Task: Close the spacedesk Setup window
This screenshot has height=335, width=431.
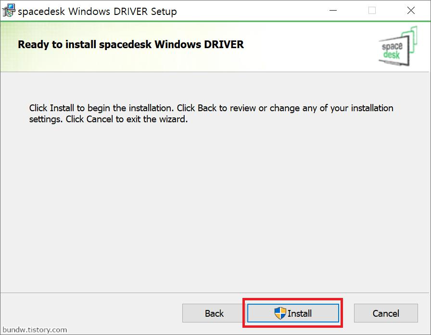Action: pyautogui.click(x=411, y=11)
